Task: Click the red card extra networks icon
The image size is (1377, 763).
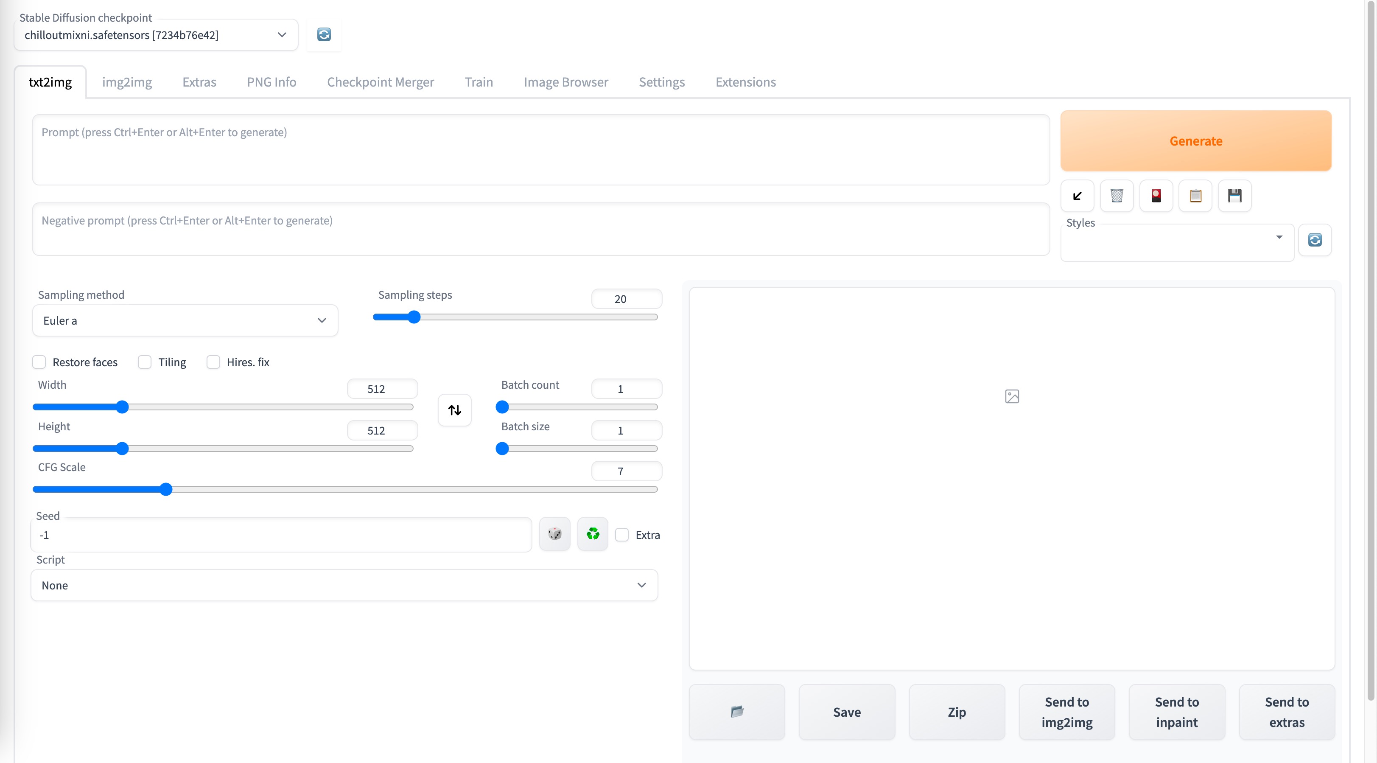Action: click(1156, 196)
